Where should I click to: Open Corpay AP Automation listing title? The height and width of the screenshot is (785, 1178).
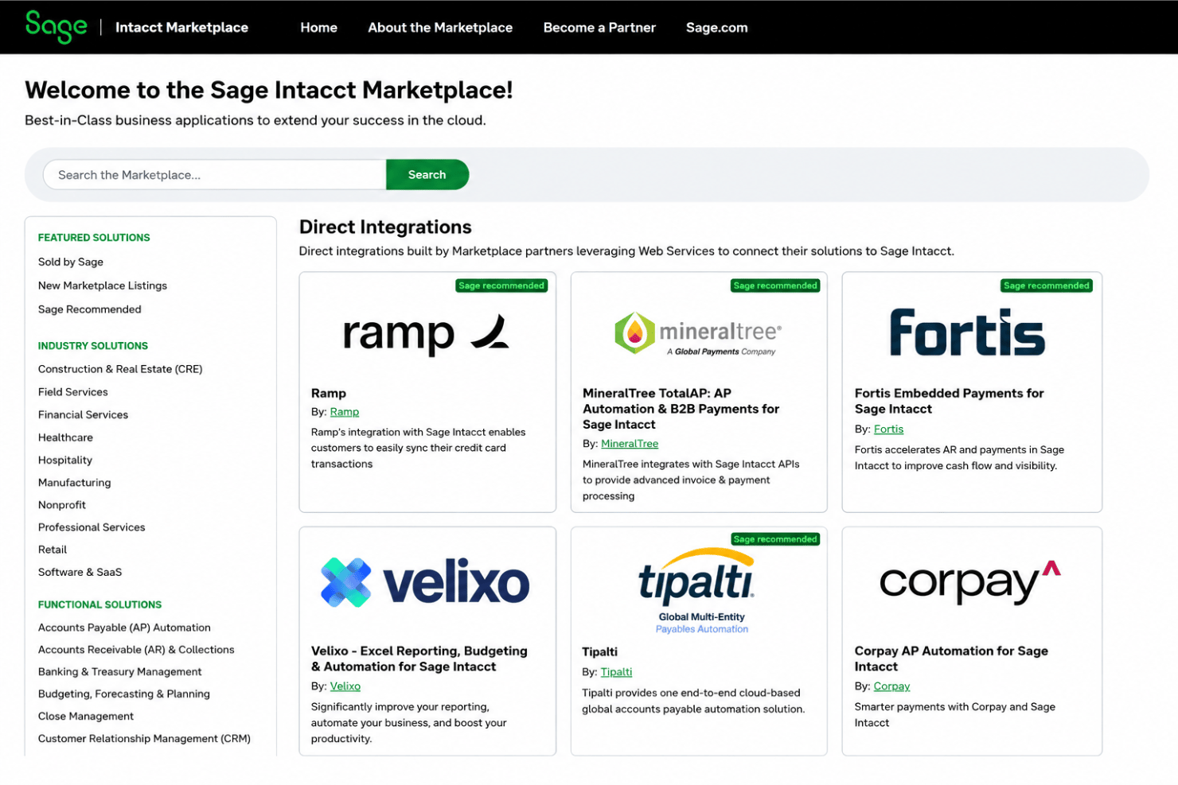pyautogui.click(x=951, y=659)
